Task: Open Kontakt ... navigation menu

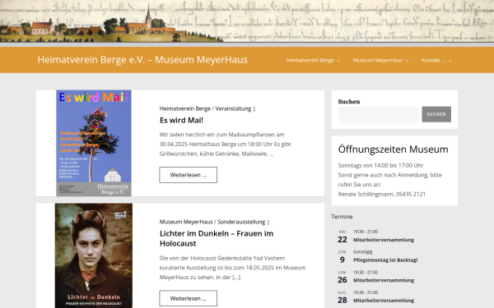Action: point(434,60)
